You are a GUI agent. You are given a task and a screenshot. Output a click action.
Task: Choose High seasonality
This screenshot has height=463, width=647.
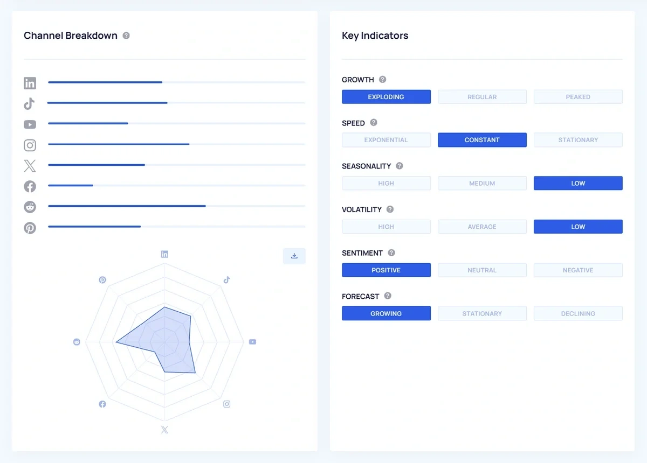tap(386, 184)
